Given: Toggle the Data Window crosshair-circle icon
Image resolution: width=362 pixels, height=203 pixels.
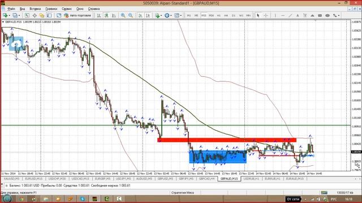Looking at the screenshot, I should point(35,15).
